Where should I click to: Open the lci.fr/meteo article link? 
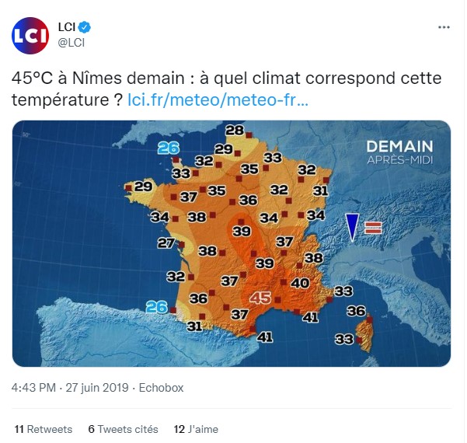point(218,100)
